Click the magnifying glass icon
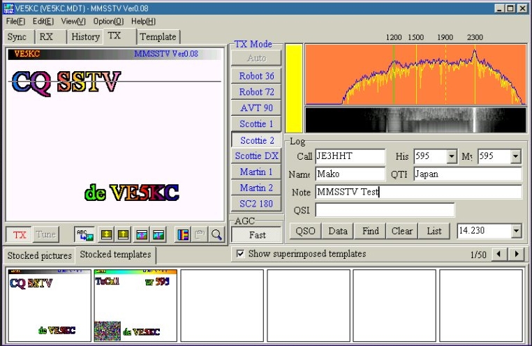 click(x=216, y=234)
